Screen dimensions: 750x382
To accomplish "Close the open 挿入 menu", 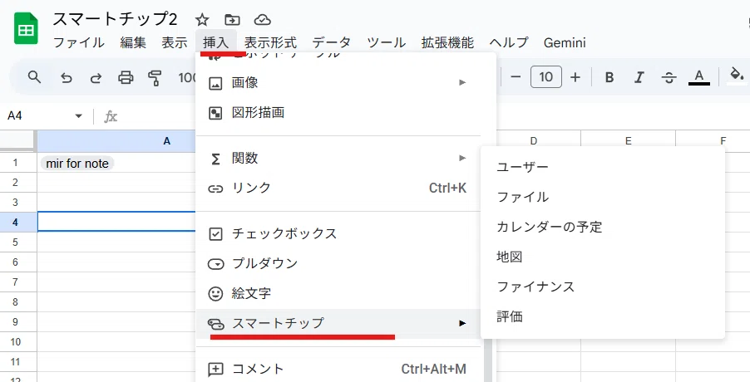I will pyautogui.click(x=215, y=42).
